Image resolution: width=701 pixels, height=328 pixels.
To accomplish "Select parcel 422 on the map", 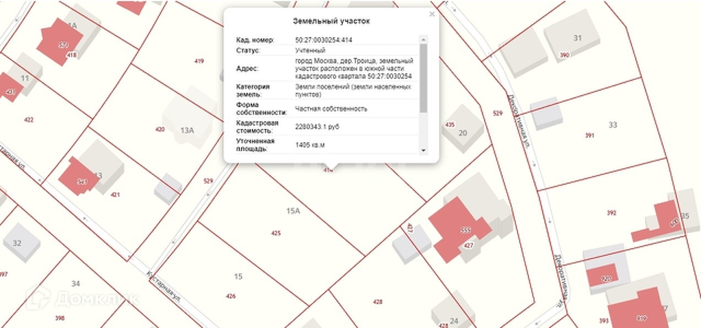I will 29,120.
